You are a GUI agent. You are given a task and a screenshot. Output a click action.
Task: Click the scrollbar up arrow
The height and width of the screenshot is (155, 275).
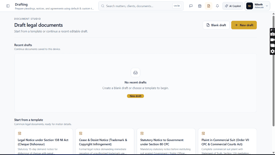tap(273, 14)
